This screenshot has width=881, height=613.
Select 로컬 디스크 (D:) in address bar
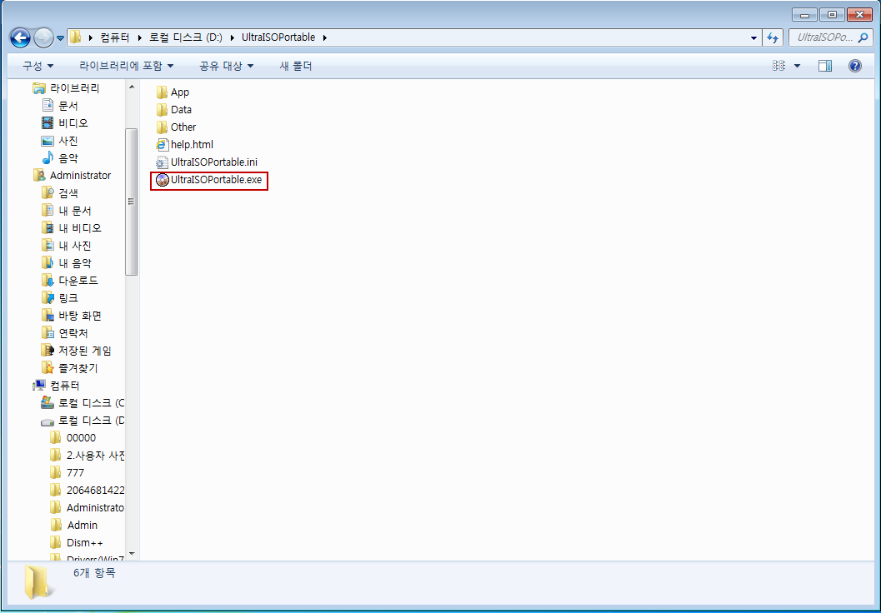(x=185, y=37)
